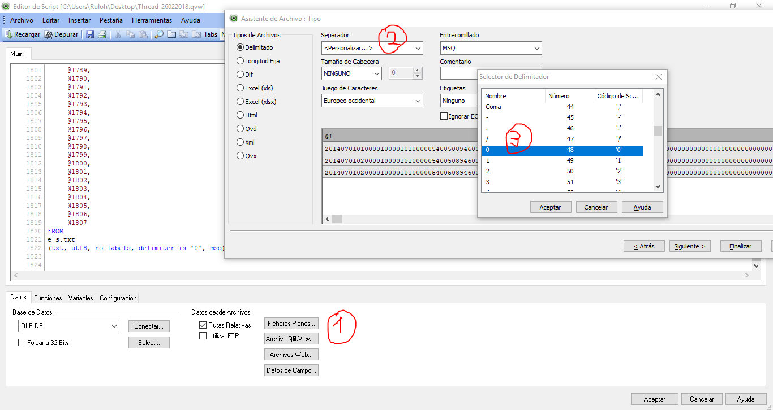This screenshot has height=410, width=773.
Task: Open the Ayuda menu
Action: (x=191, y=20)
